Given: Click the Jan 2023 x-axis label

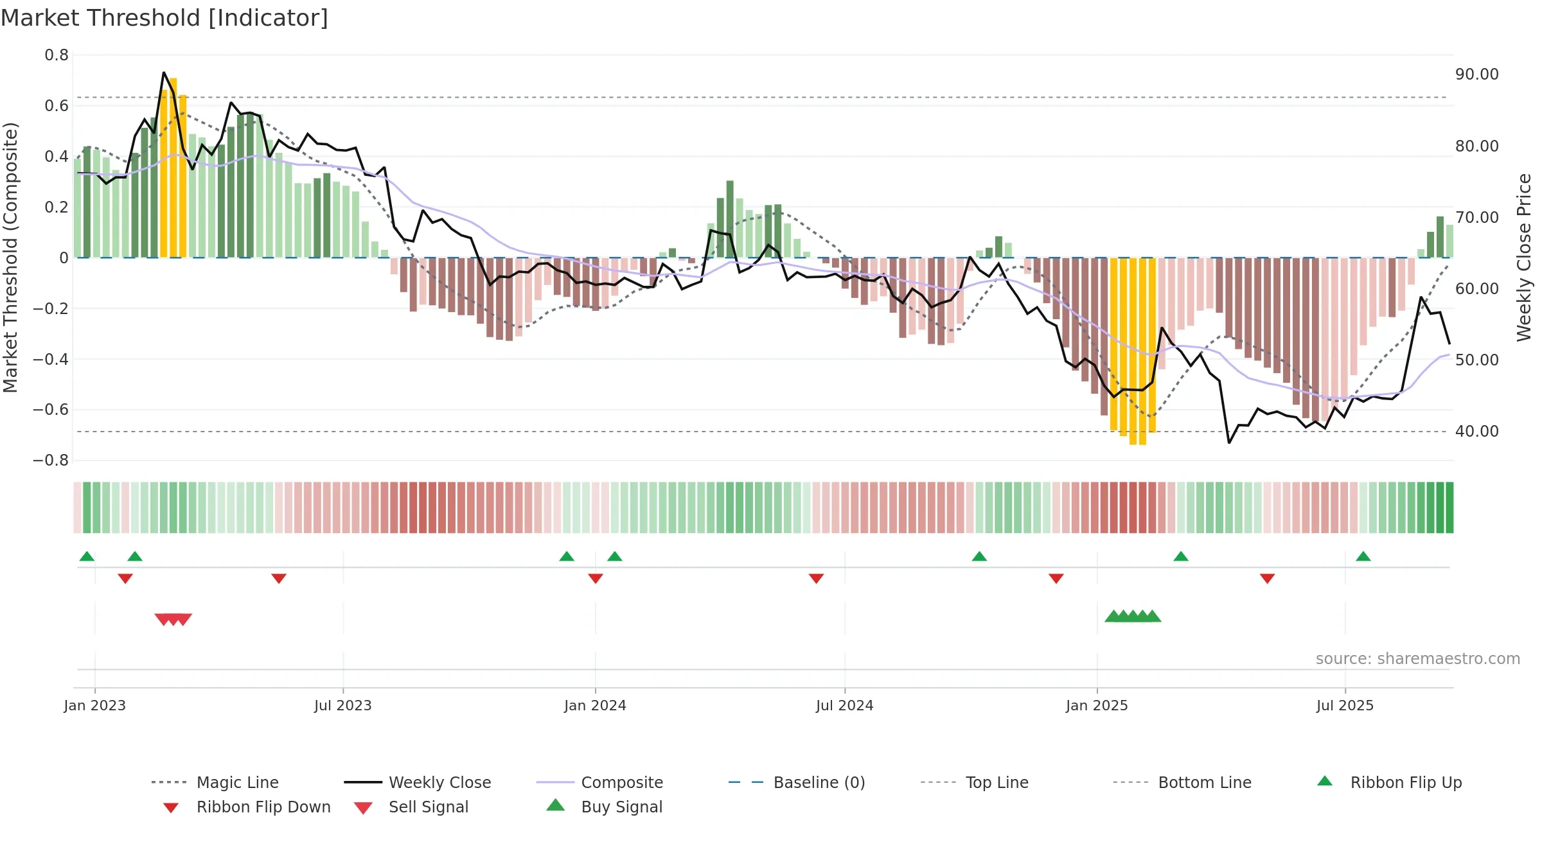Looking at the screenshot, I should click(95, 705).
